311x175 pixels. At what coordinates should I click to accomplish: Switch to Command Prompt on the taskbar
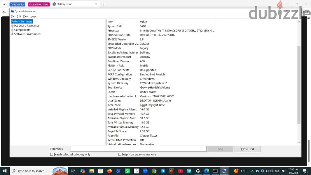(215, 171)
